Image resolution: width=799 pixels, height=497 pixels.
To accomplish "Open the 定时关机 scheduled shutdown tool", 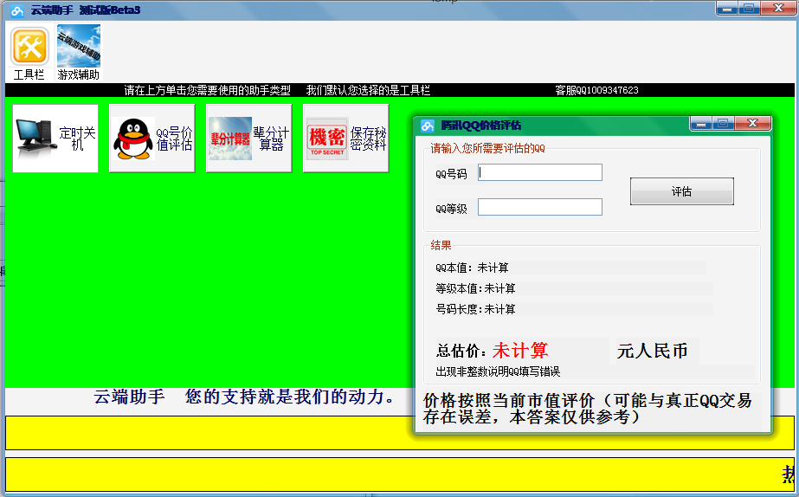I will coord(55,139).
